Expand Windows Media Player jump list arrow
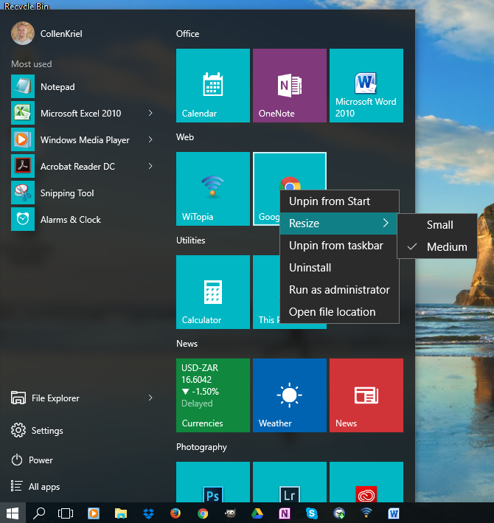This screenshot has height=523, width=494. tap(150, 139)
